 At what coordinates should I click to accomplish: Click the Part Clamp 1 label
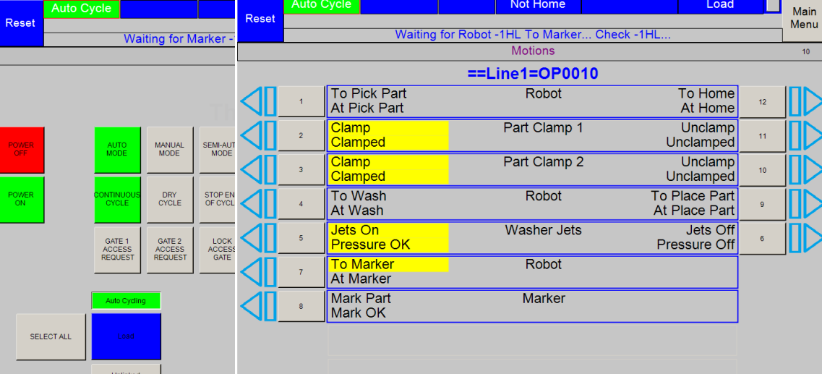pyautogui.click(x=543, y=128)
